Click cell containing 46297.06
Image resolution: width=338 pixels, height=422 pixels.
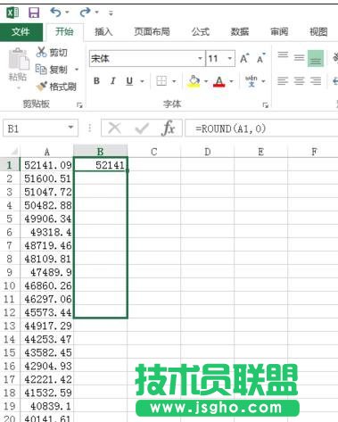click(x=47, y=299)
